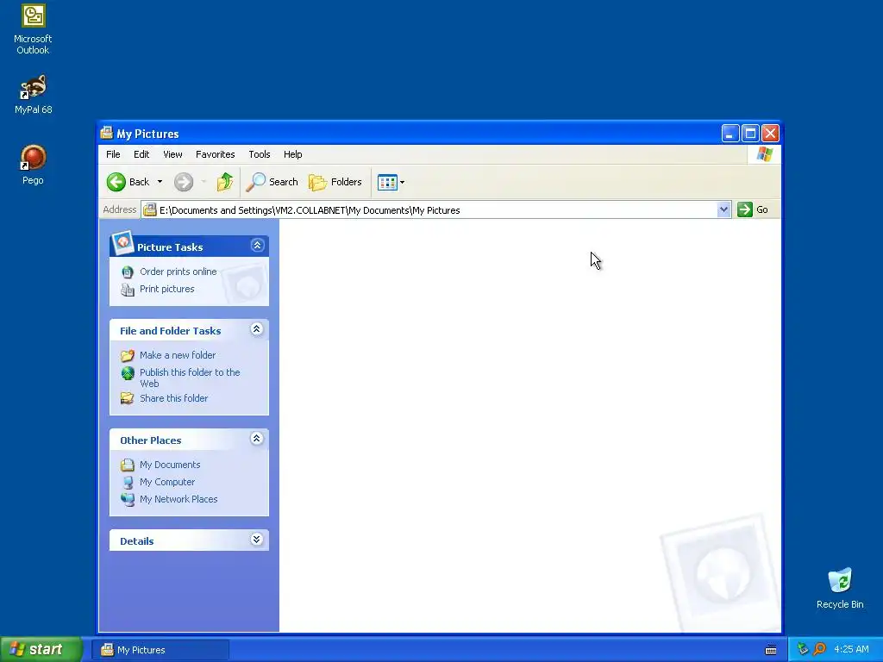Click the My Computer icon in Other Places
This screenshot has width=883, height=662.
[128, 483]
